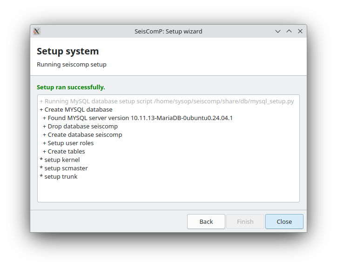The image size is (337, 268).
Task: Click the 'setup scmaster' log line
Action: click(x=63, y=168)
